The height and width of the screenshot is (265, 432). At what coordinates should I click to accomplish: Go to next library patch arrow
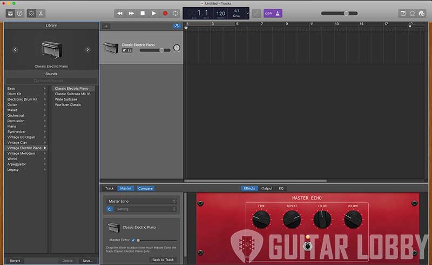87,50
